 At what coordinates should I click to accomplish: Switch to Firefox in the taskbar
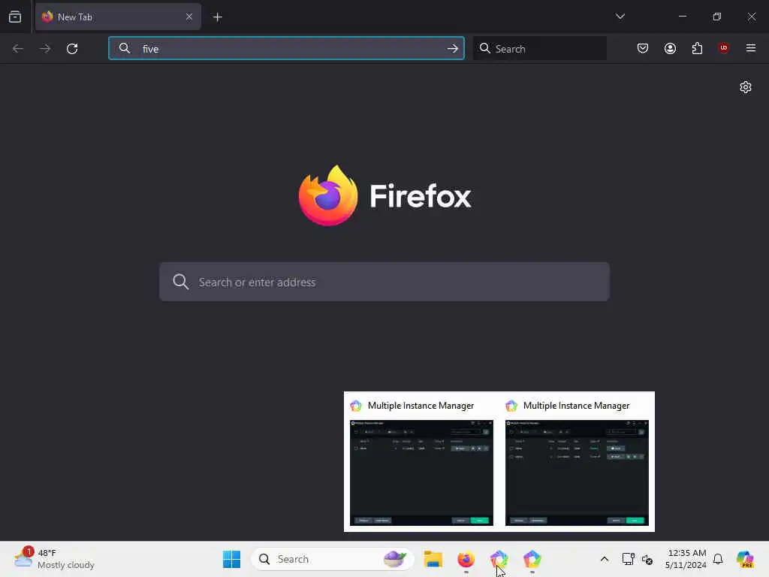point(466,559)
